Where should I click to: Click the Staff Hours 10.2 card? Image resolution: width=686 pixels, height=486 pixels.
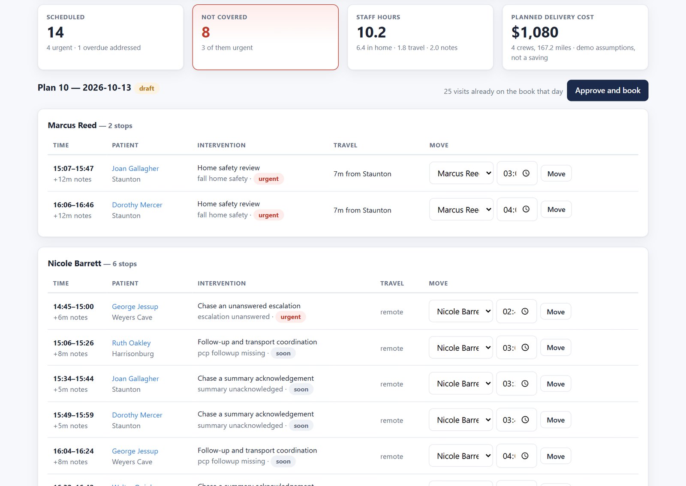[420, 37]
